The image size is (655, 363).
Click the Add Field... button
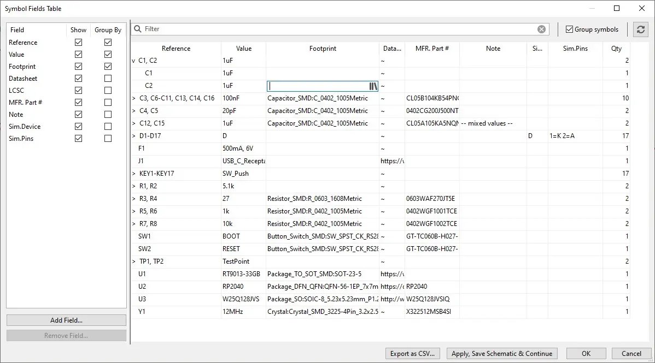click(66, 320)
